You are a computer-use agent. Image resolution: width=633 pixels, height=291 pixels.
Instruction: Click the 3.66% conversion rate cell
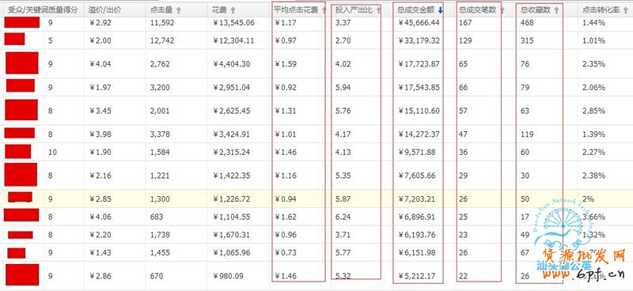(x=594, y=217)
